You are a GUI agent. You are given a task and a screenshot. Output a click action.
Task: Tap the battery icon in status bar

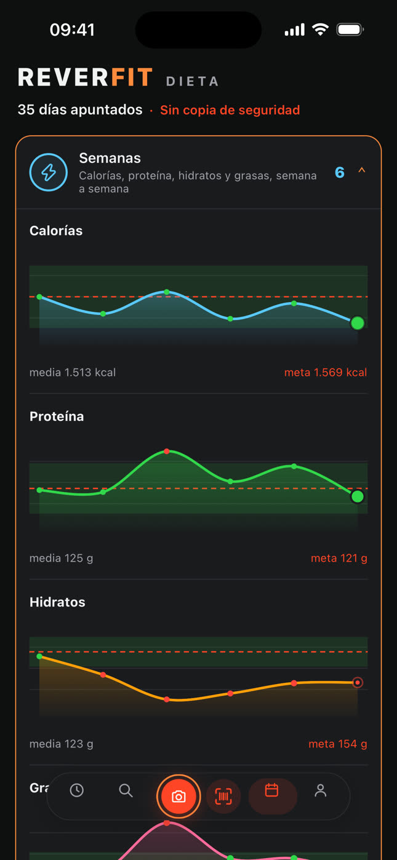point(350,29)
